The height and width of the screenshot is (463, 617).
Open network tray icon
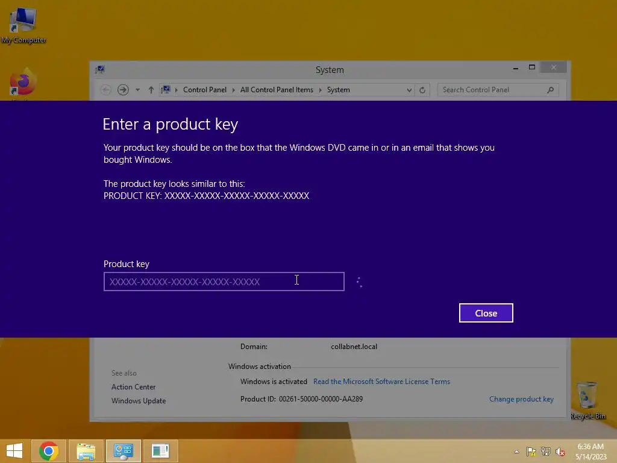click(x=546, y=452)
